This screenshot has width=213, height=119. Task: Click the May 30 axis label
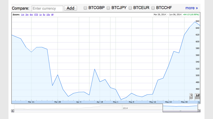184,102
